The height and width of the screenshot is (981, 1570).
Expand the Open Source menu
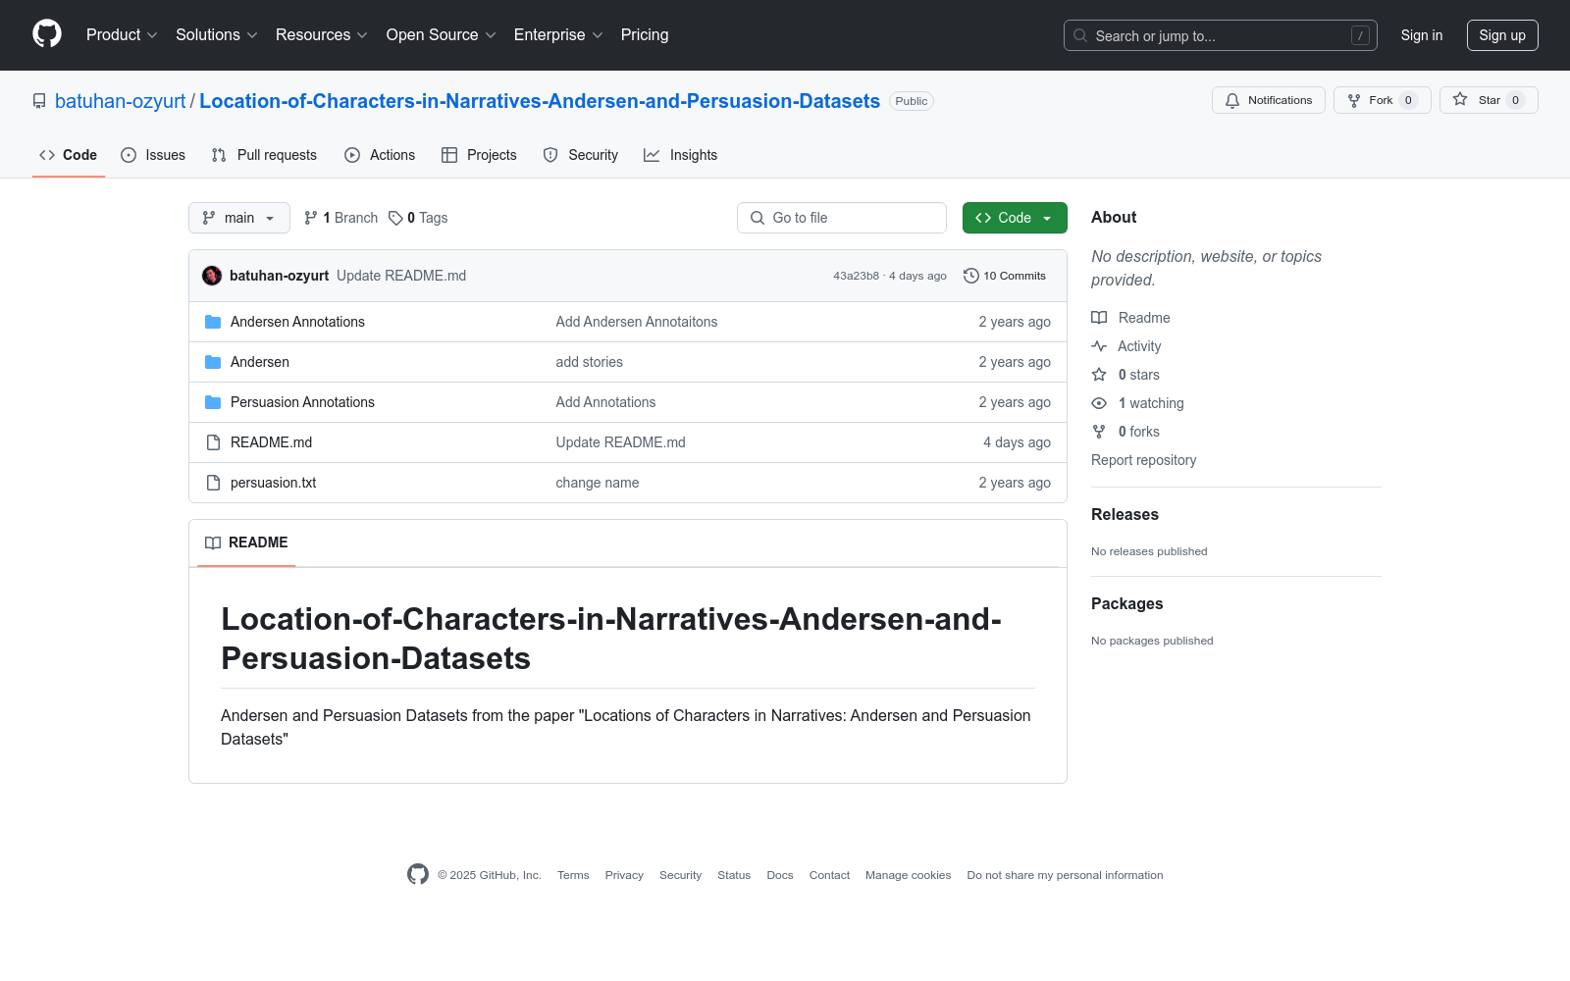(442, 35)
